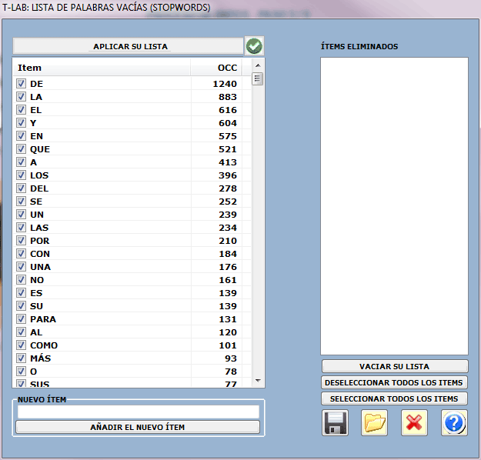This screenshot has width=481, height=460.
Task: Toggle the PARA item checkbox
Action: click(x=22, y=319)
